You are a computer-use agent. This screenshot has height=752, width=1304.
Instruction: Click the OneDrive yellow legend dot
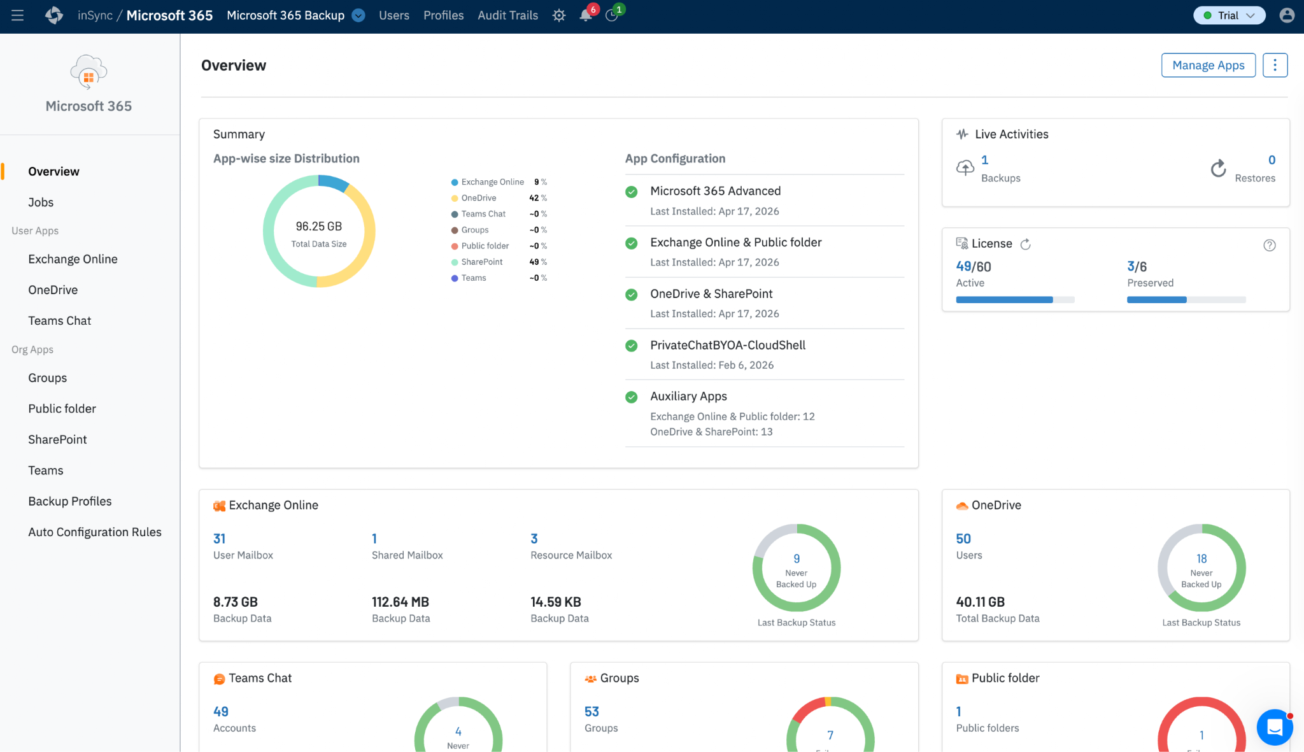click(x=455, y=198)
